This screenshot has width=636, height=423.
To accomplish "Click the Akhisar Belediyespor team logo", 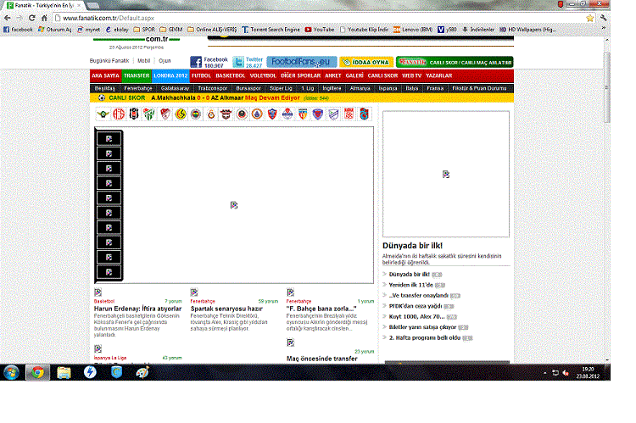I will tap(103, 114).
